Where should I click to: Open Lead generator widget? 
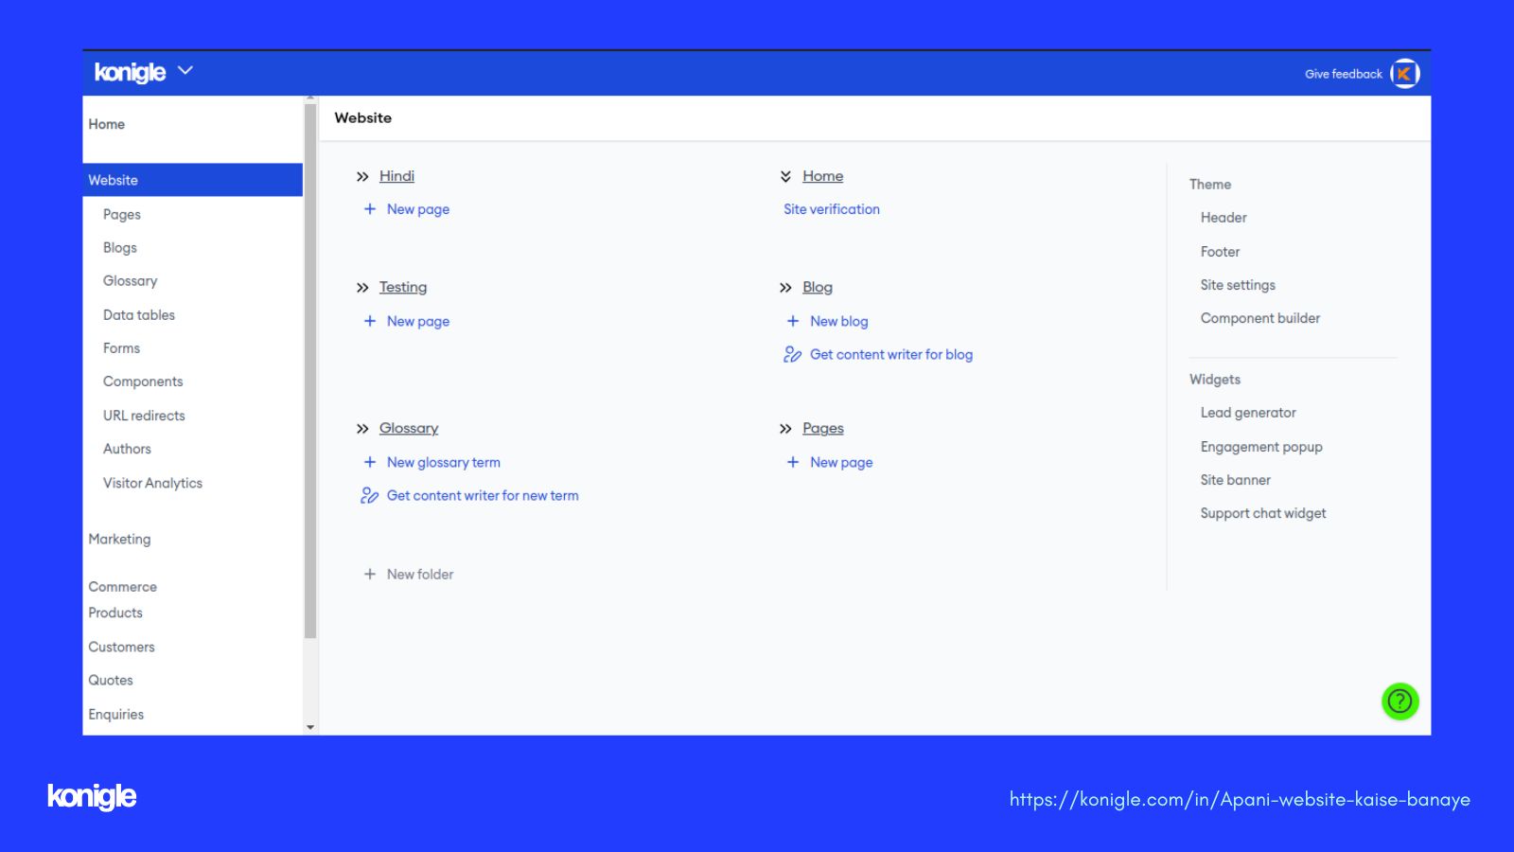coord(1248,413)
